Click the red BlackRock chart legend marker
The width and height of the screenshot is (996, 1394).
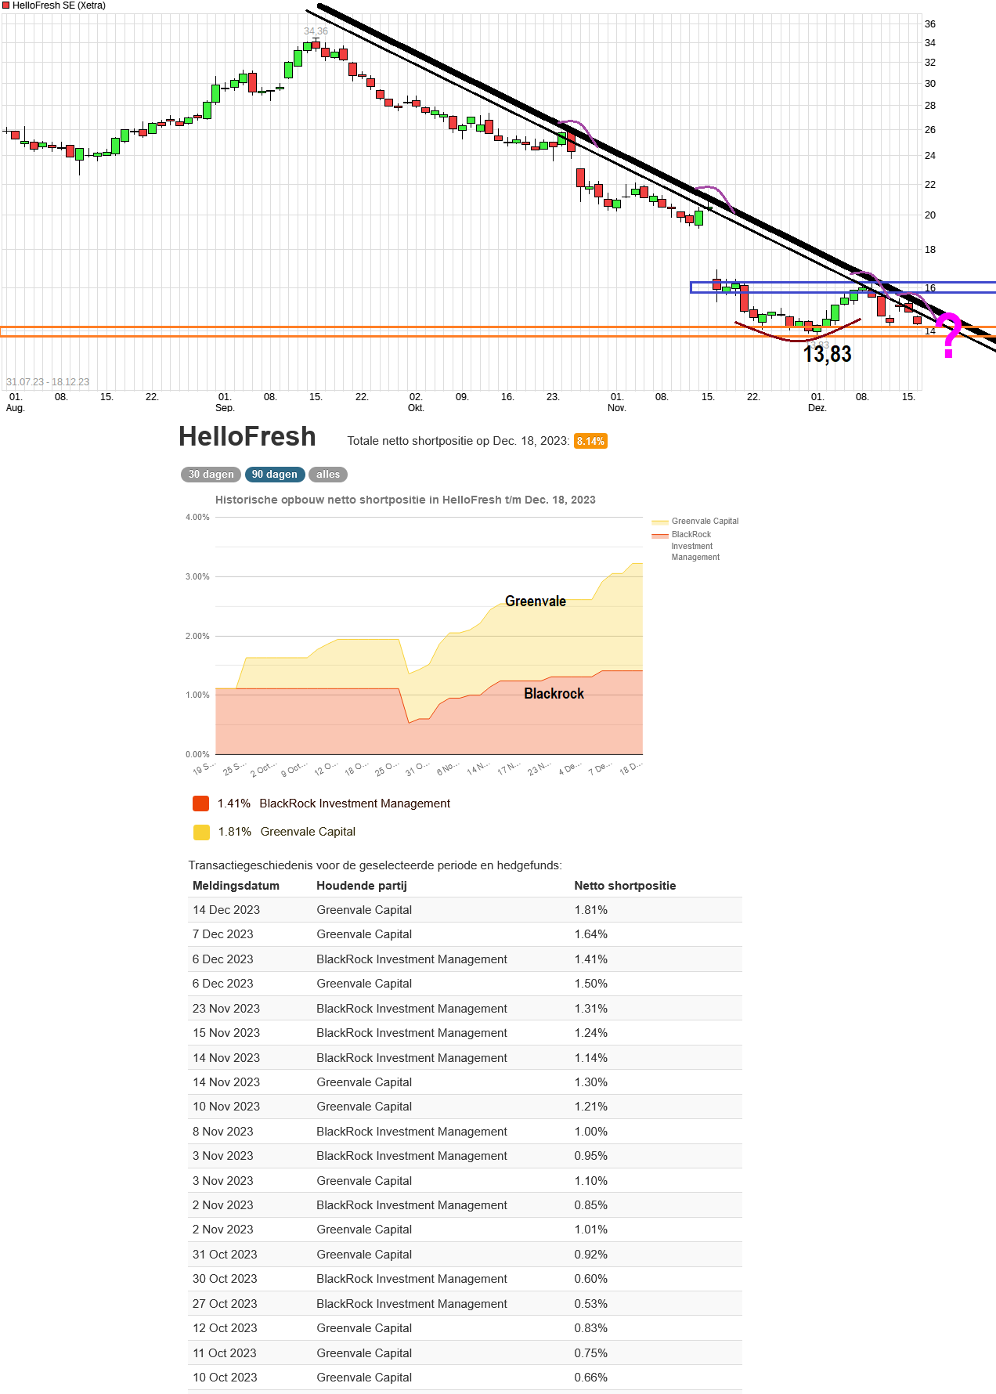(660, 535)
